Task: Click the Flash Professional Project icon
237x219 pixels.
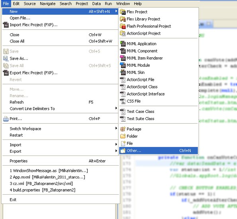Action: coord(123,26)
